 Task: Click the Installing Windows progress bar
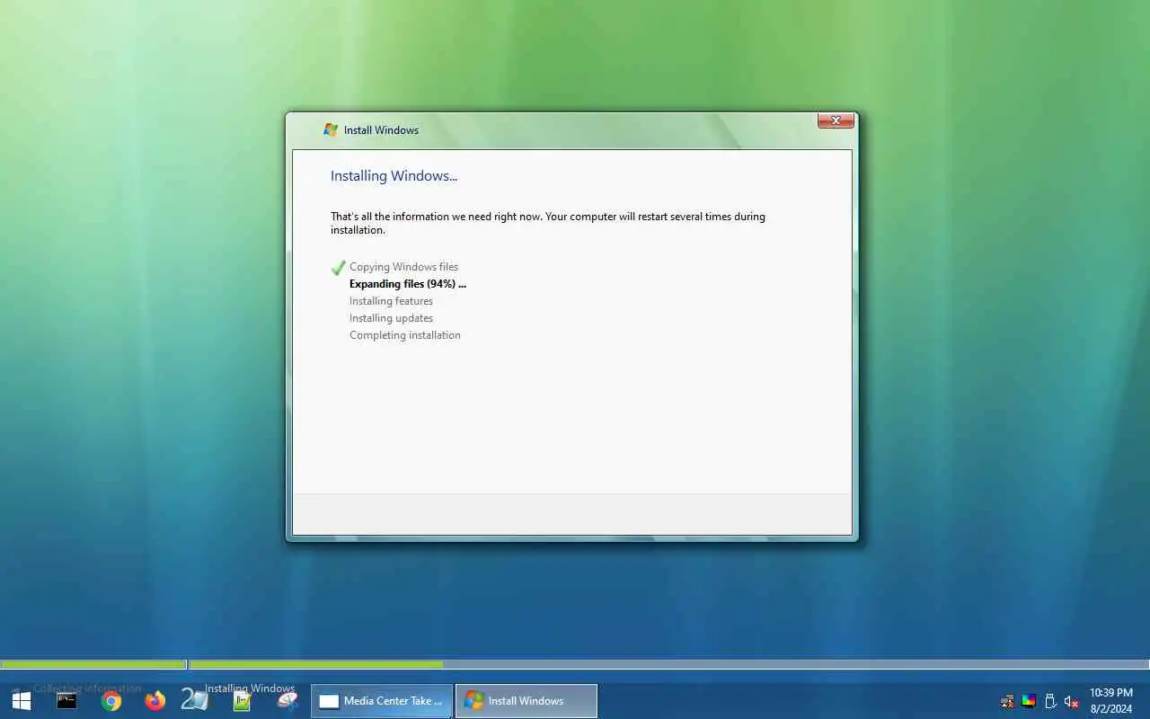coord(669,665)
